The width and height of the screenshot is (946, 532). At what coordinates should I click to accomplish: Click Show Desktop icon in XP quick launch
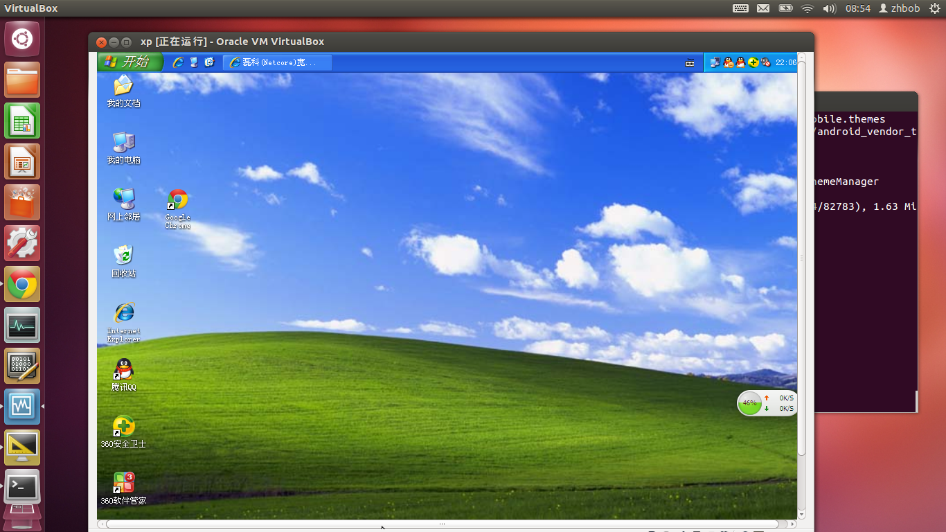click(x=194, y=62)
